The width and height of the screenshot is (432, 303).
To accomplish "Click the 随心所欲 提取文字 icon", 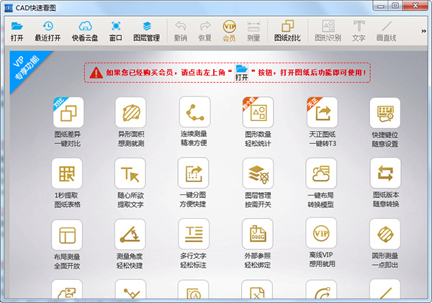I will click(x=130, y=173).
